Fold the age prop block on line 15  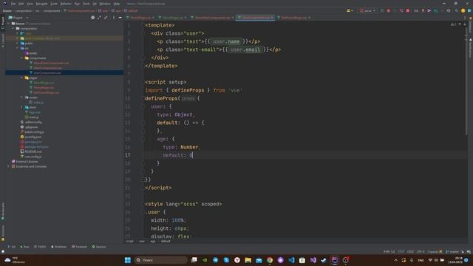point(143,139)
